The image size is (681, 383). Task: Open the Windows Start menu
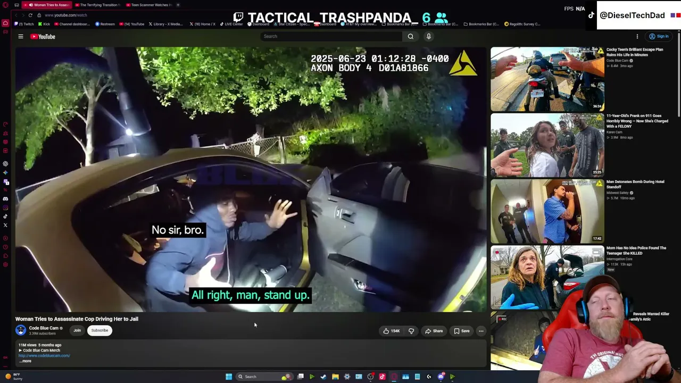click(229, 377)
